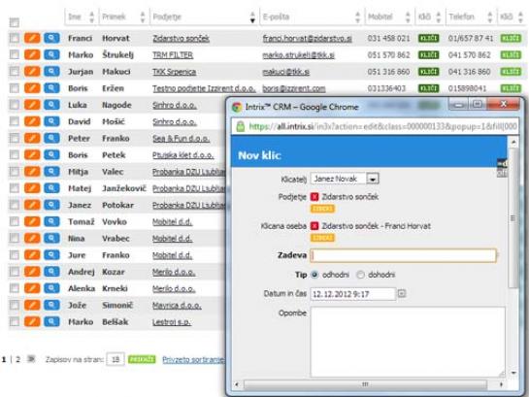Click the Datum in čas field

point(353,294)
